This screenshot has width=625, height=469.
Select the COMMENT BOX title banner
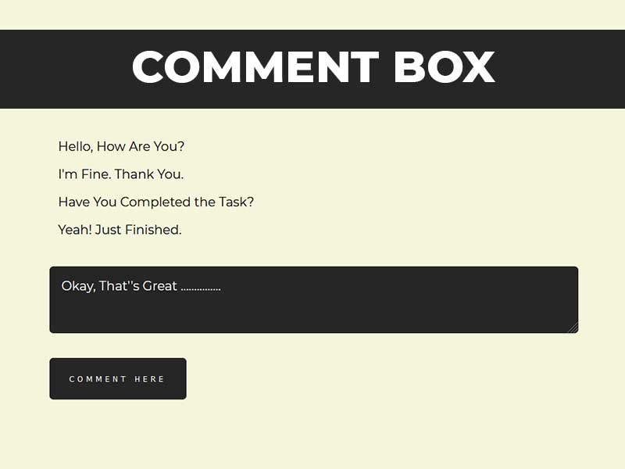(x=312, y=67)
